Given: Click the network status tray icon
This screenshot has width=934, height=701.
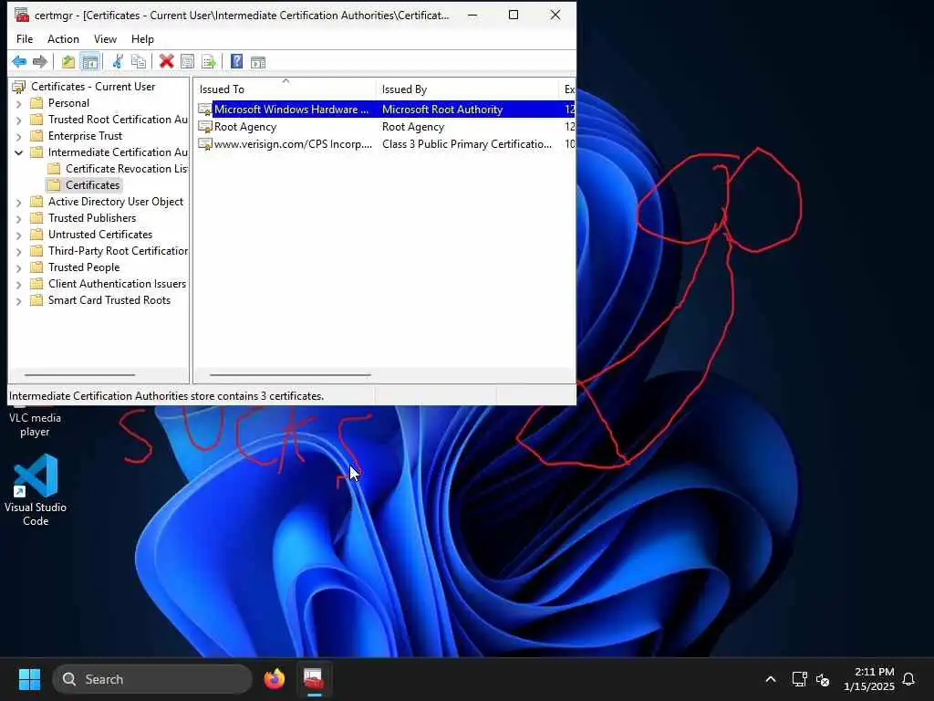Looking at the screenshot, I should pyautogui.click(x=799, y=679).
